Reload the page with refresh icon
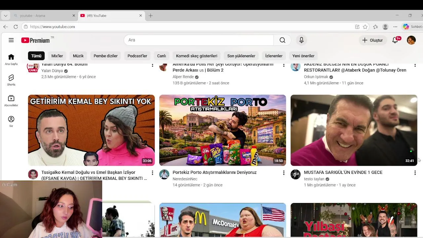423x238 pixels. (16, 27)
